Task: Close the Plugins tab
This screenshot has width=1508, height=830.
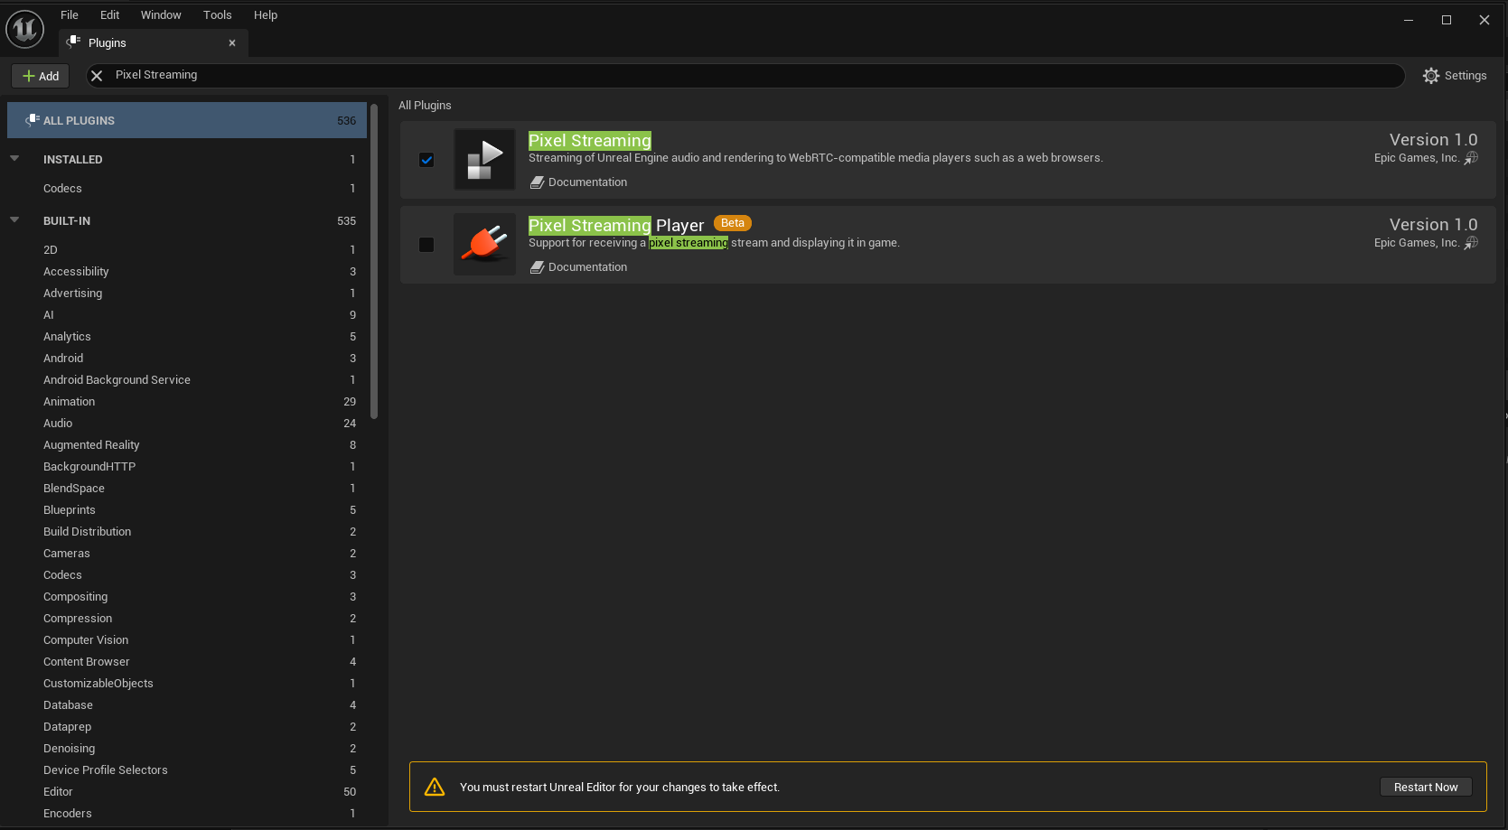Action: click(232, 42)
